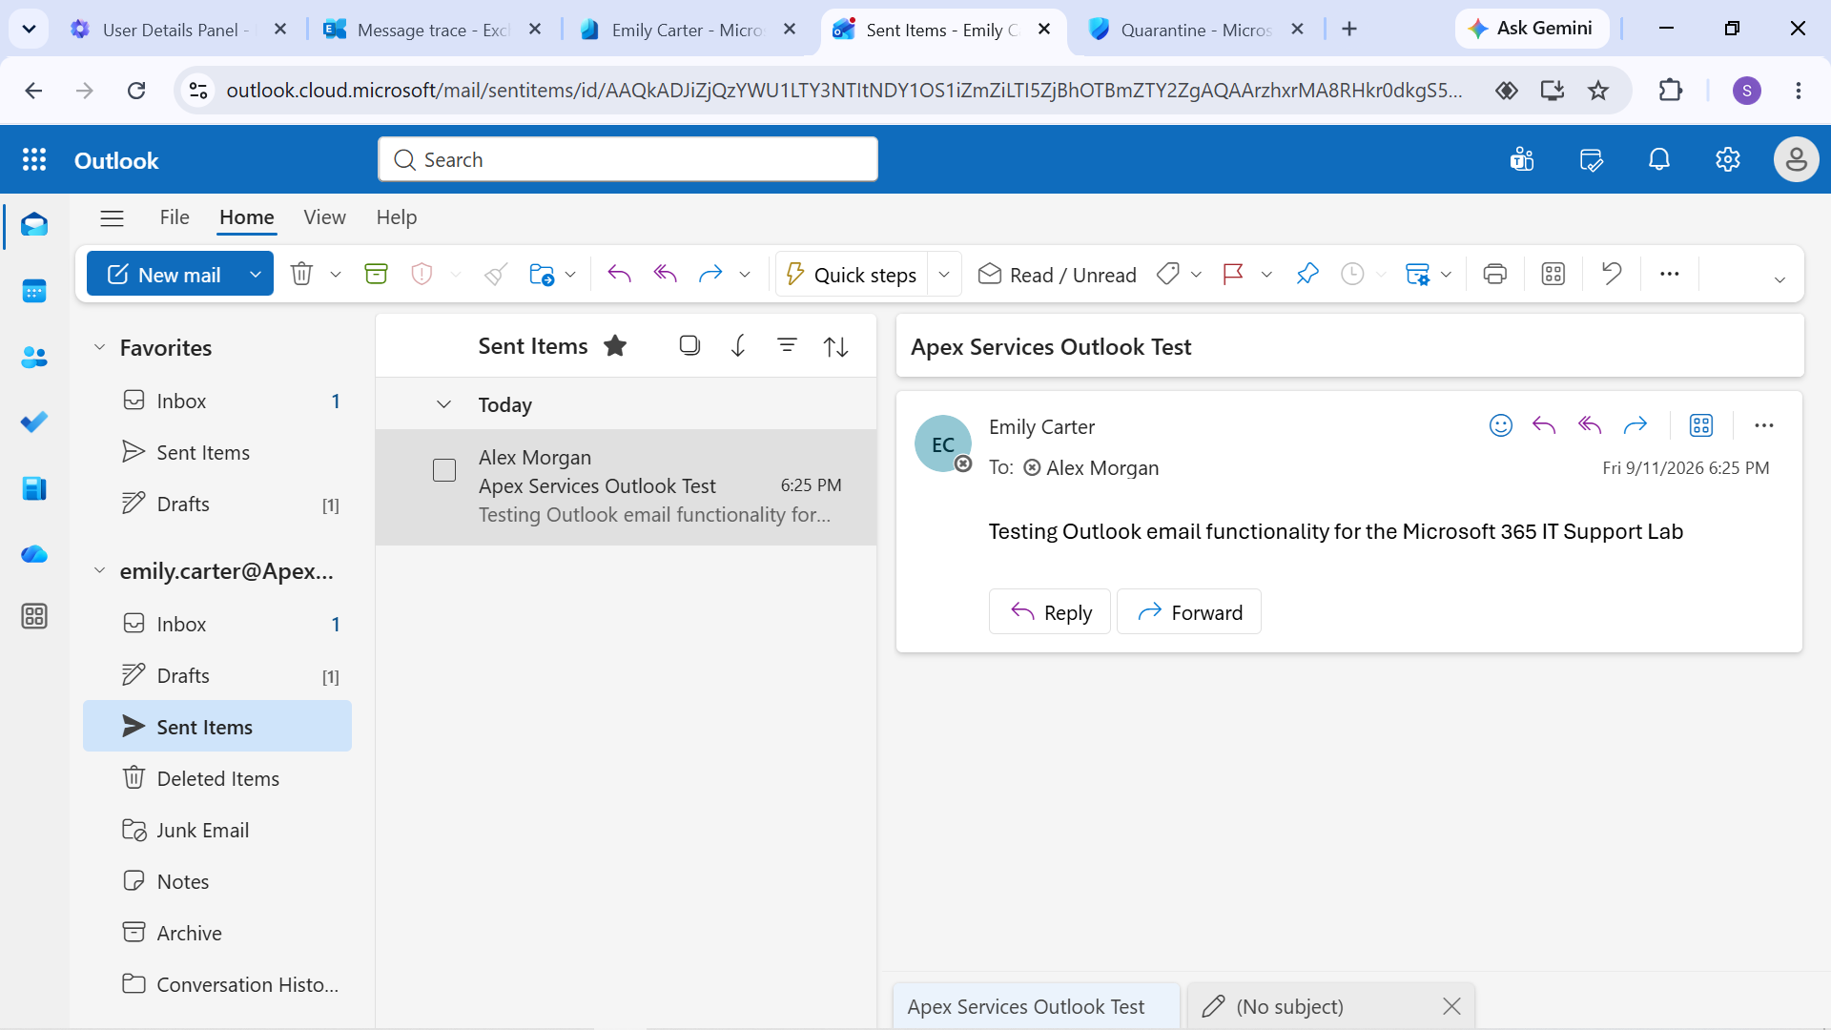Open Deleted Items folder

pyautogui.click(x=217, y=778)
